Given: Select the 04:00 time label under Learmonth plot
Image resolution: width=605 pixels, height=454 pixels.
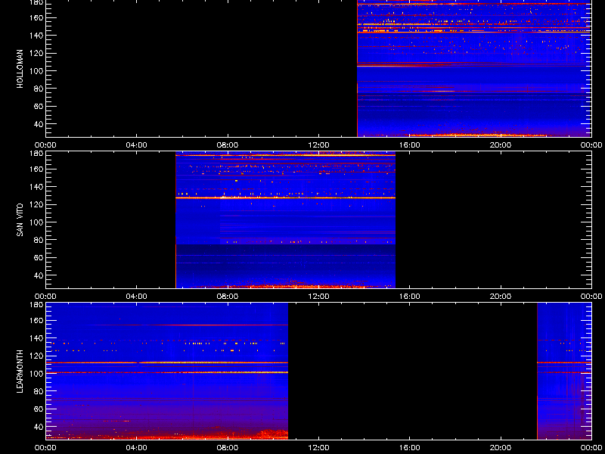Looking at the screenshot, I should coord(137,448).
